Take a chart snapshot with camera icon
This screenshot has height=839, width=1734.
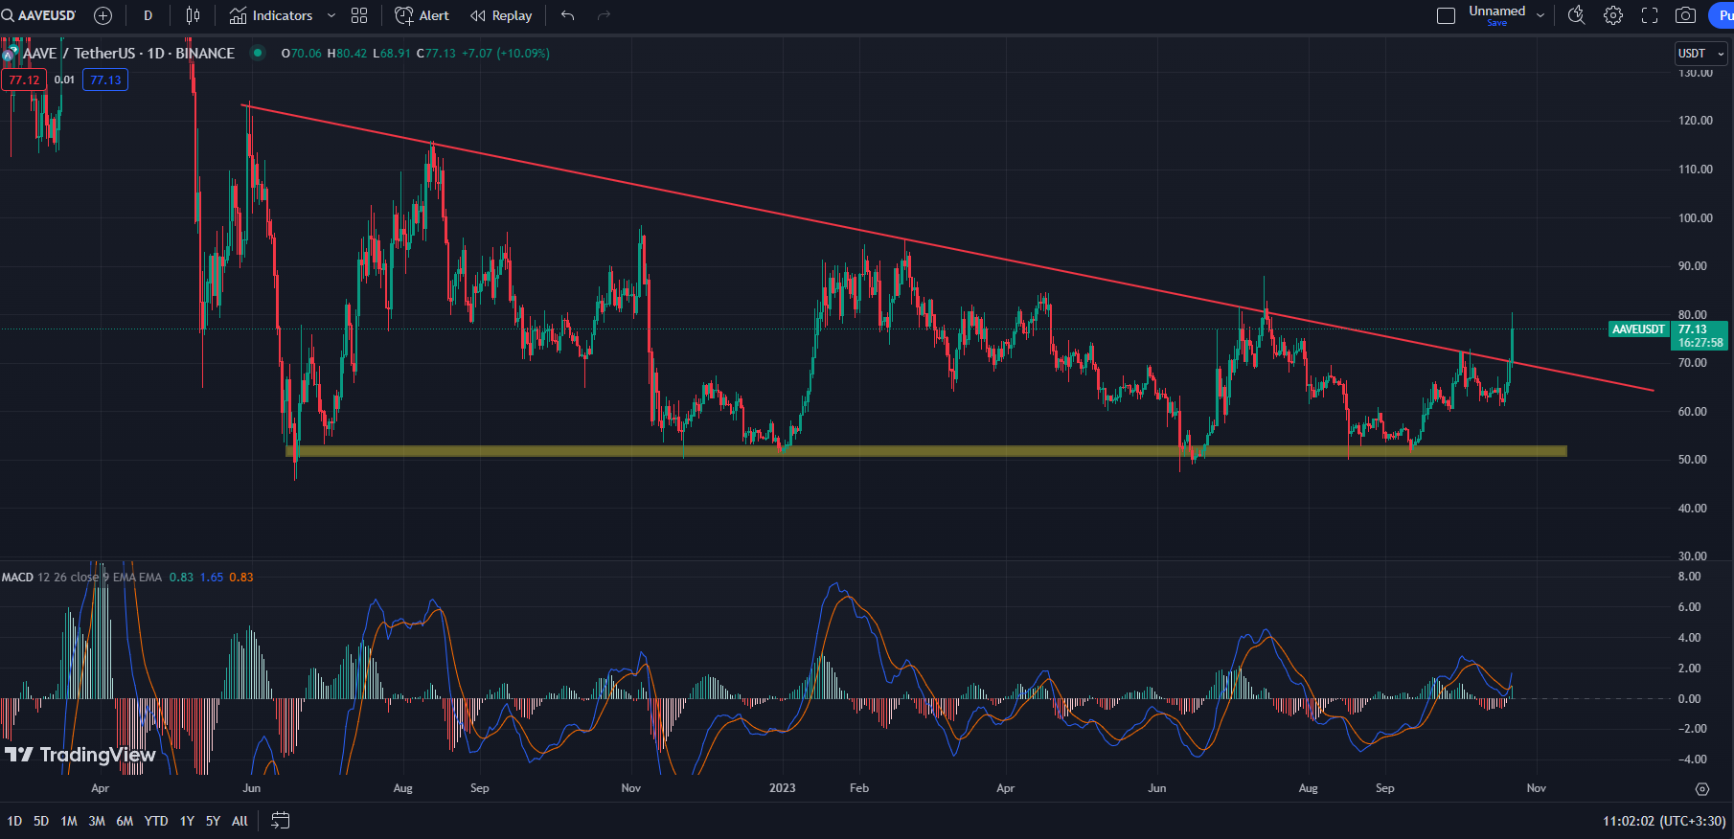[x=1685, y=15]
